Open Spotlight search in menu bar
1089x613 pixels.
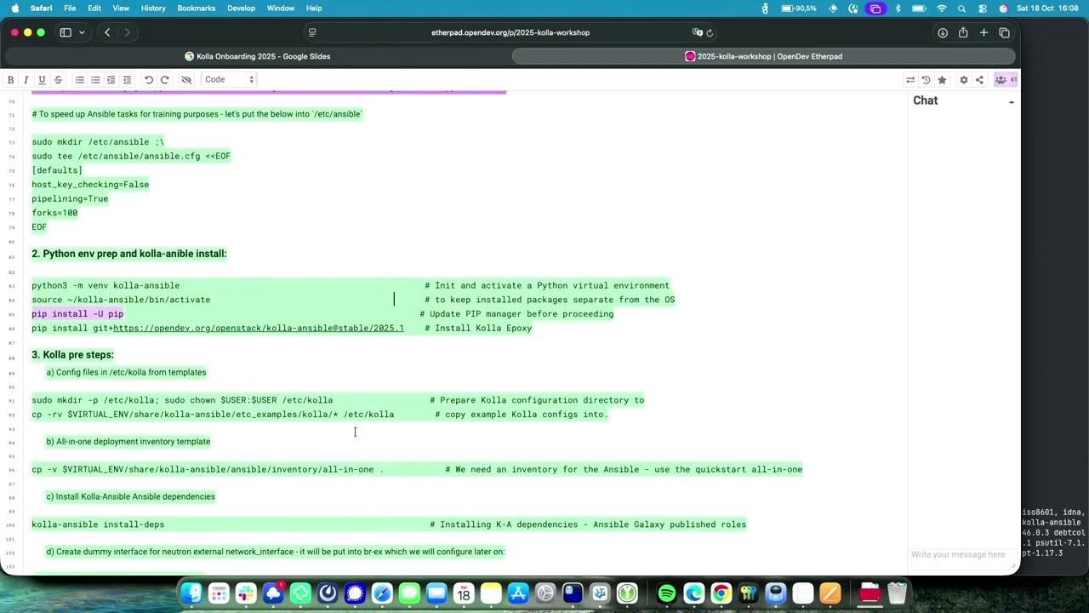coord(961,8)
